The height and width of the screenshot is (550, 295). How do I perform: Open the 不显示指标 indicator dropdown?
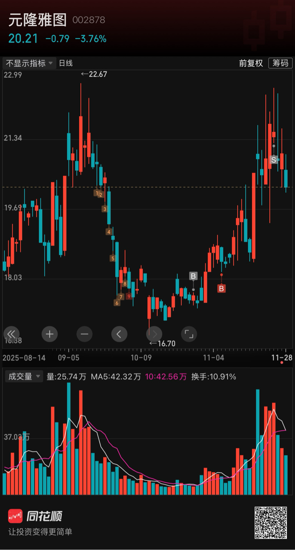click(x=30, y=63)
